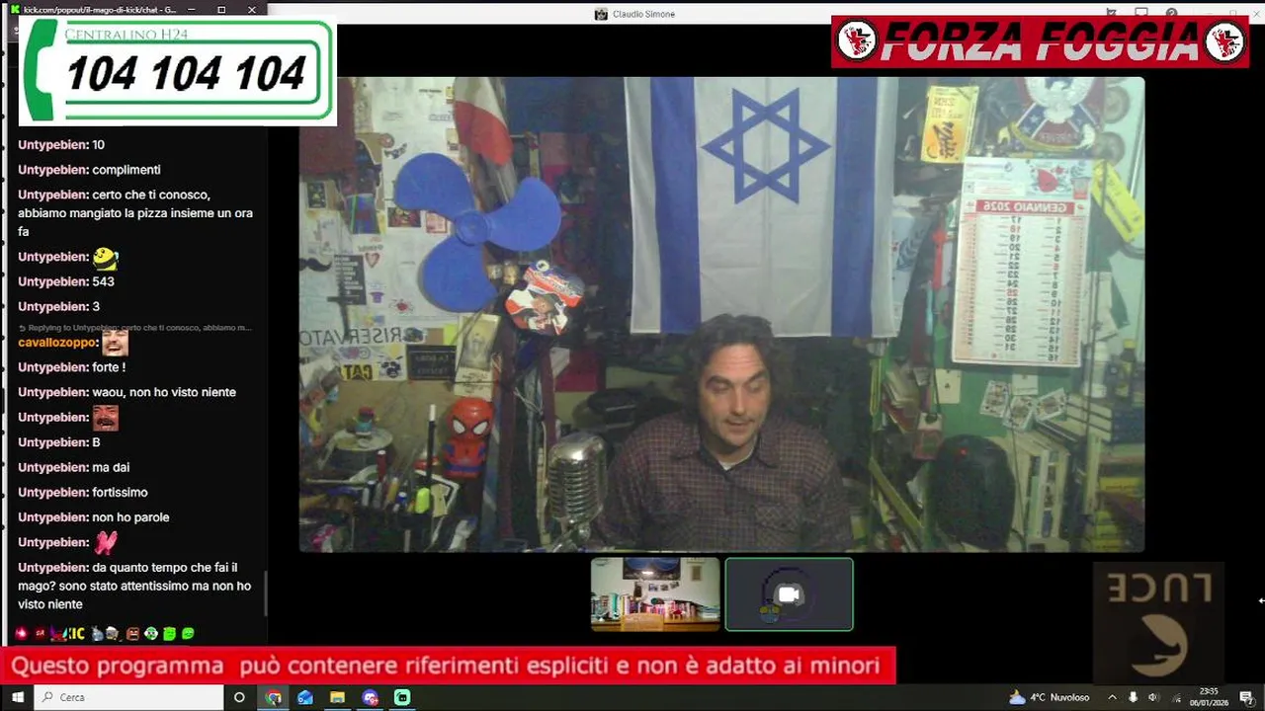Open Discord icon in taskbar
This screenshot has height=711, width=1265.
(370, 697)
